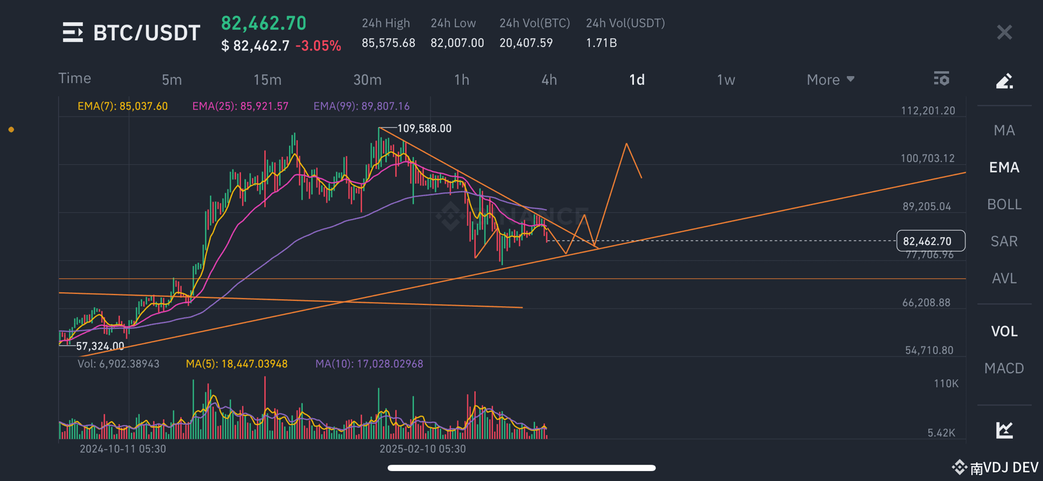Click the 24h Vol(BTC) value 20,407.59
Viewport: 1043px width, 481px height.
click(x=526, y=43)
